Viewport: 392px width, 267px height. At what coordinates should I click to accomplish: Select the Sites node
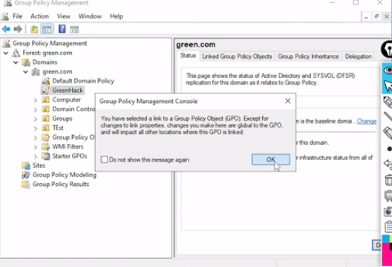point(39,165)
